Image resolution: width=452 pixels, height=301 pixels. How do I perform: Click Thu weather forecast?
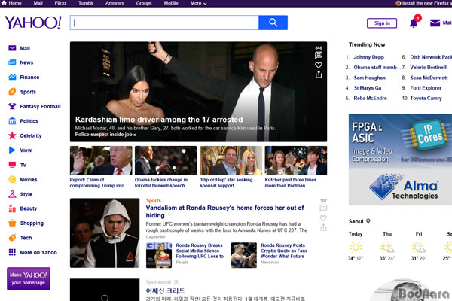click(387, 246)
